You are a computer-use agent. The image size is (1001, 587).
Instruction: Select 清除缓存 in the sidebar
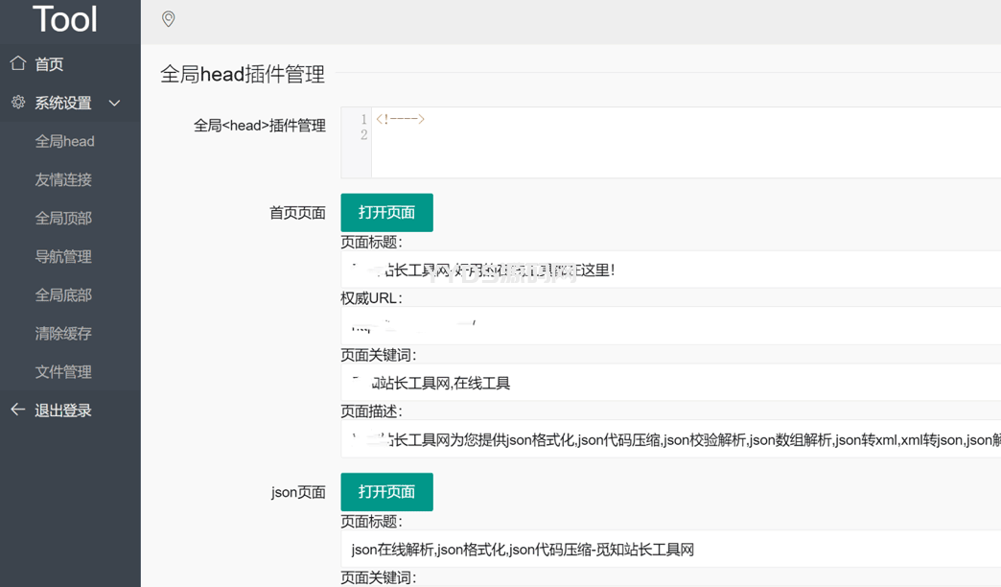[x=63, y=333]
